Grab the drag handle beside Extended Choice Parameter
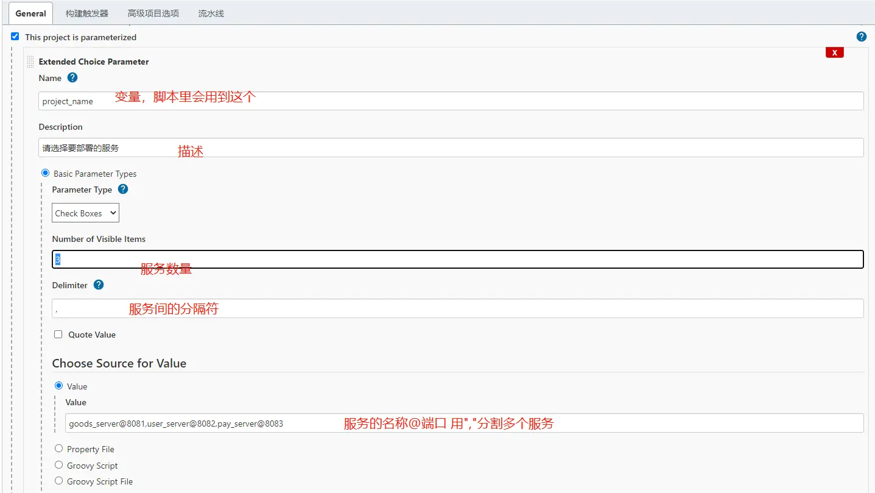This screenshot has height=493, width=875. pos(30,62)
